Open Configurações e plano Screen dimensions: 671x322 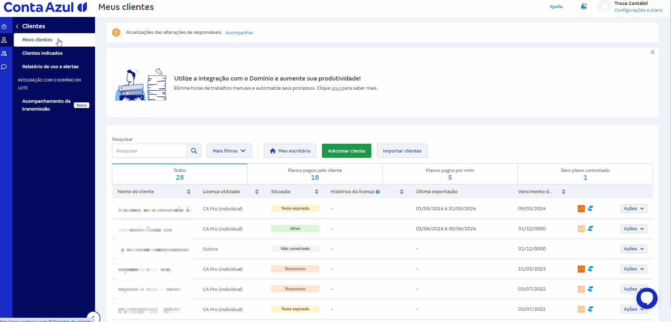(638, 10)
